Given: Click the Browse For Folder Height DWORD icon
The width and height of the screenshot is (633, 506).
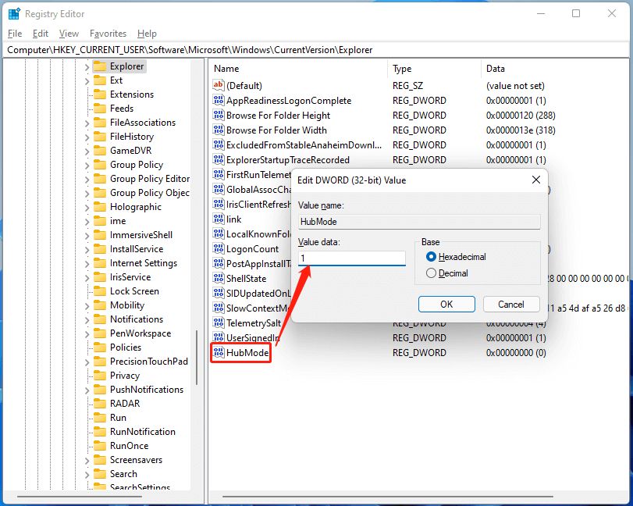Looking at the screenshot, I should pos(219,115).
